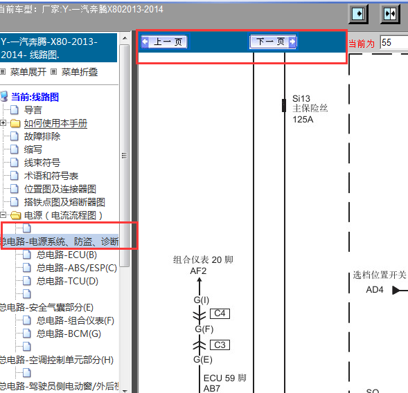Click document icon above 总电路-安全气囊部分(E)
408x393 pixels.
coord(27,294)
